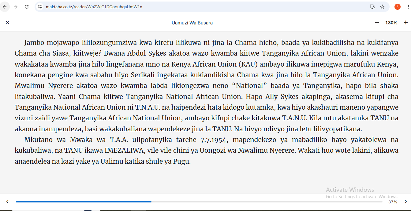Click "T.N.A.U." in the paragraph
Image resolution: width=411 pixels, height=211 pixels.
click(x=148, y=107)
